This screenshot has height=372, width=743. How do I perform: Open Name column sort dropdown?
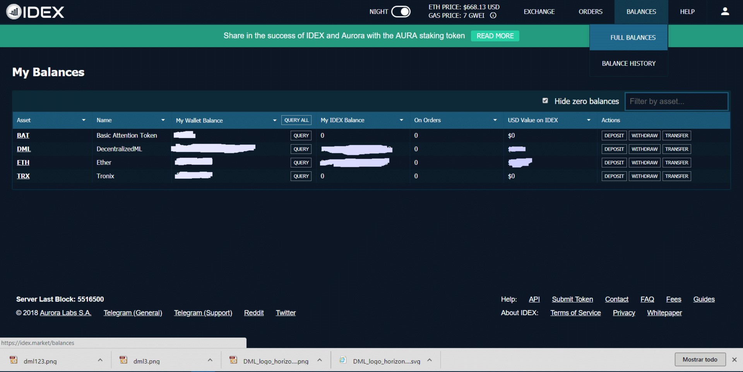[x=163, y=120]
